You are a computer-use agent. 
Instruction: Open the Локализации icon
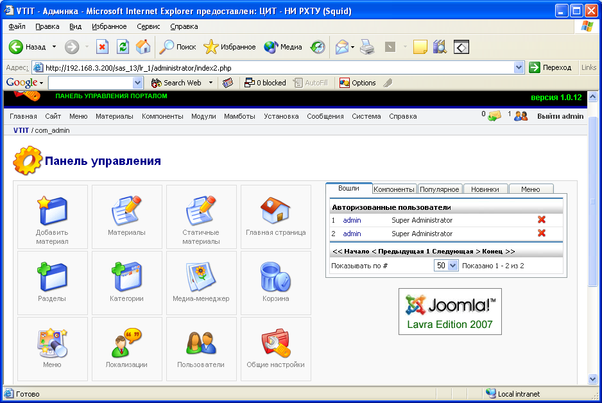pos(126,349)
